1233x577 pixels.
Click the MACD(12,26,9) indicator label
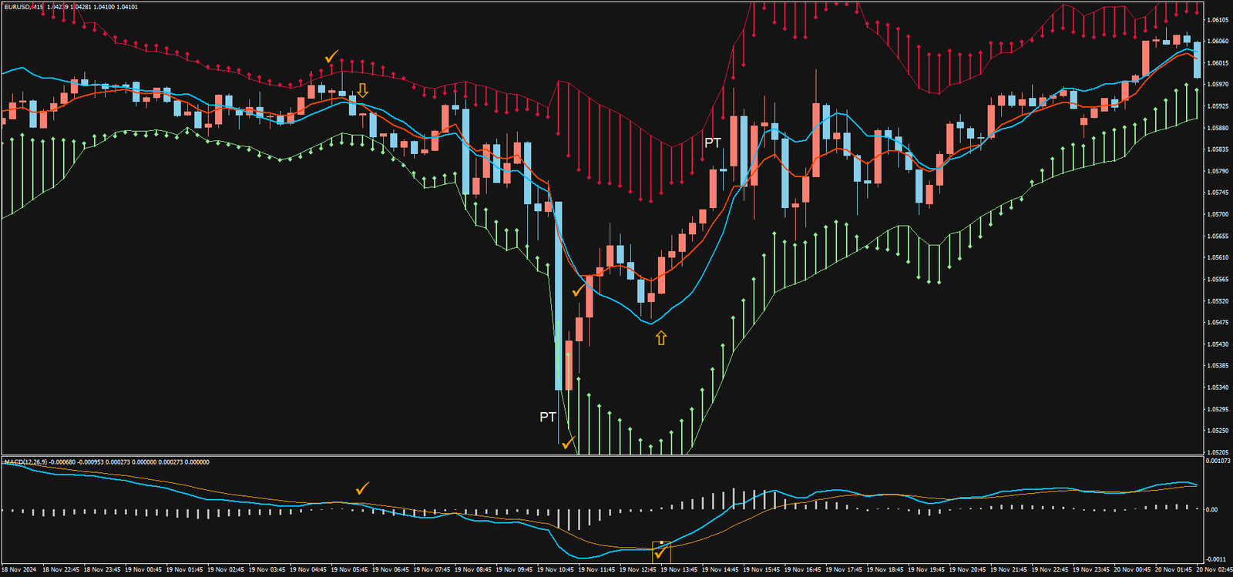25,462
